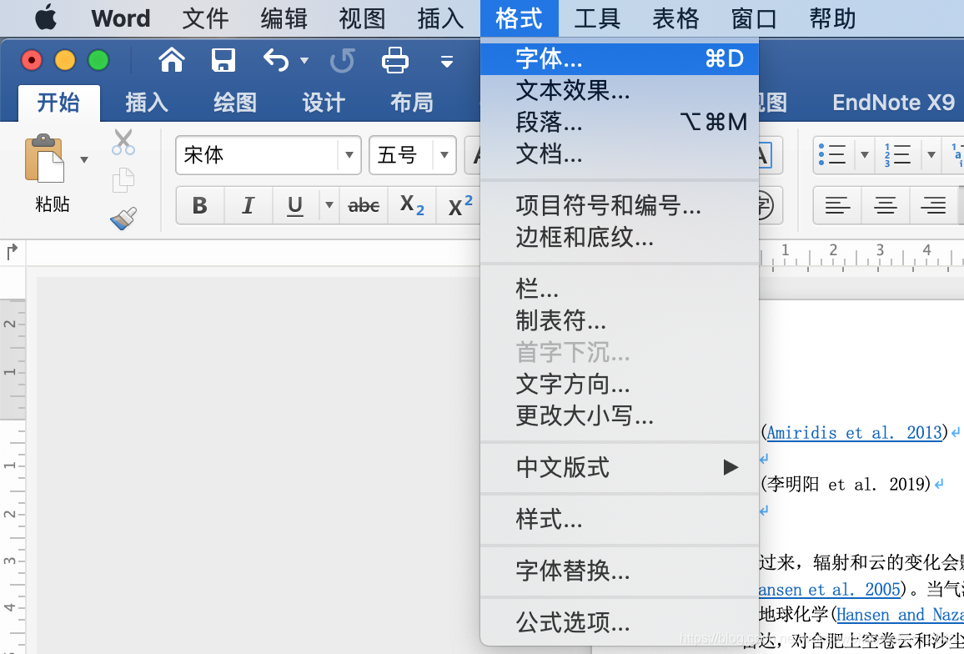Open the underline style dropdown arrow

click(329, 205)
